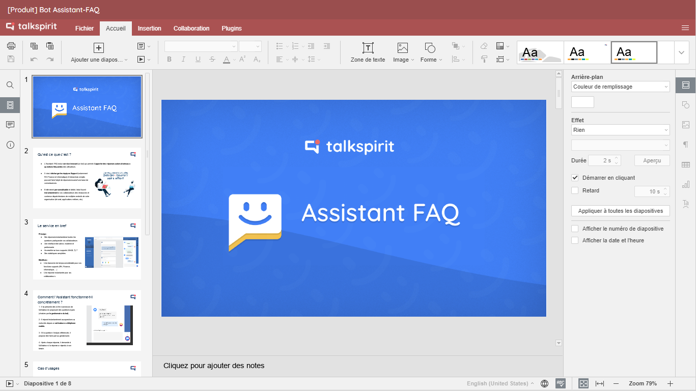The width and height of the screenshot is (696, 391).
Task: Uncheck Démarrer en cliquant
Action: tap(575, 178)
